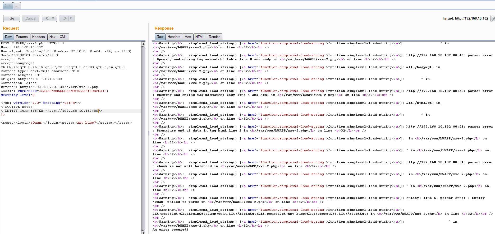The image size is (495, 234).
Task: Switch Response view to Render tab
Action: (x=214, y=37)
